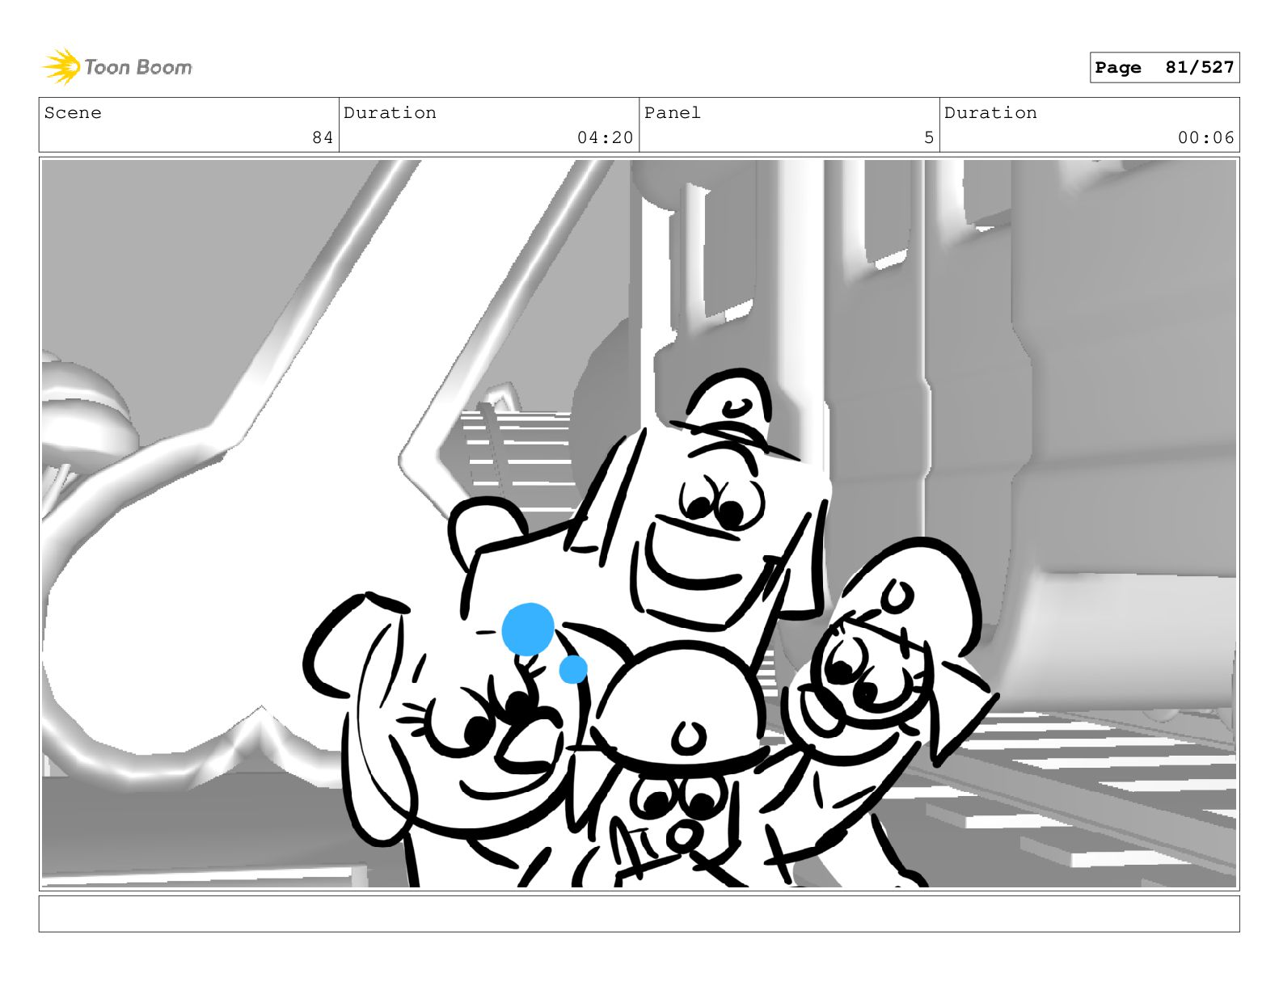Click the storyboard panel drawing
Image resolution: width=1279 pixels, height=990 pixels.
pos(639,524)
